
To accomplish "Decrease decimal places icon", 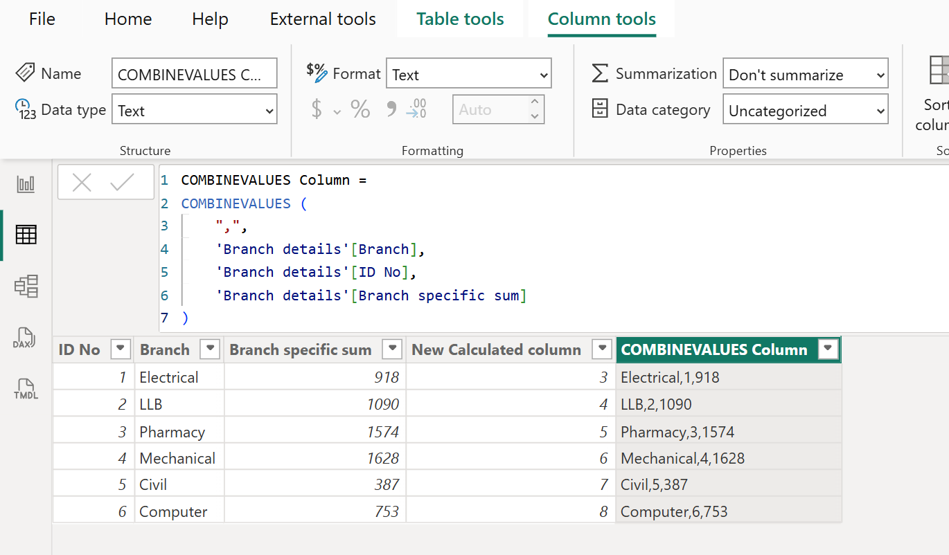I will point(416,109).
